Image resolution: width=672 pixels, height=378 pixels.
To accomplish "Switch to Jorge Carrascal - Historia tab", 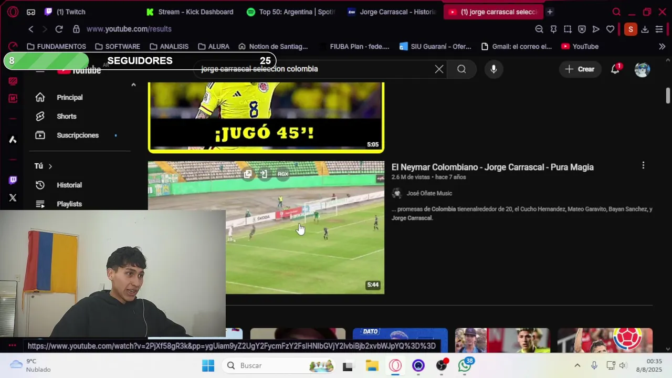I will tap(392, 12).
